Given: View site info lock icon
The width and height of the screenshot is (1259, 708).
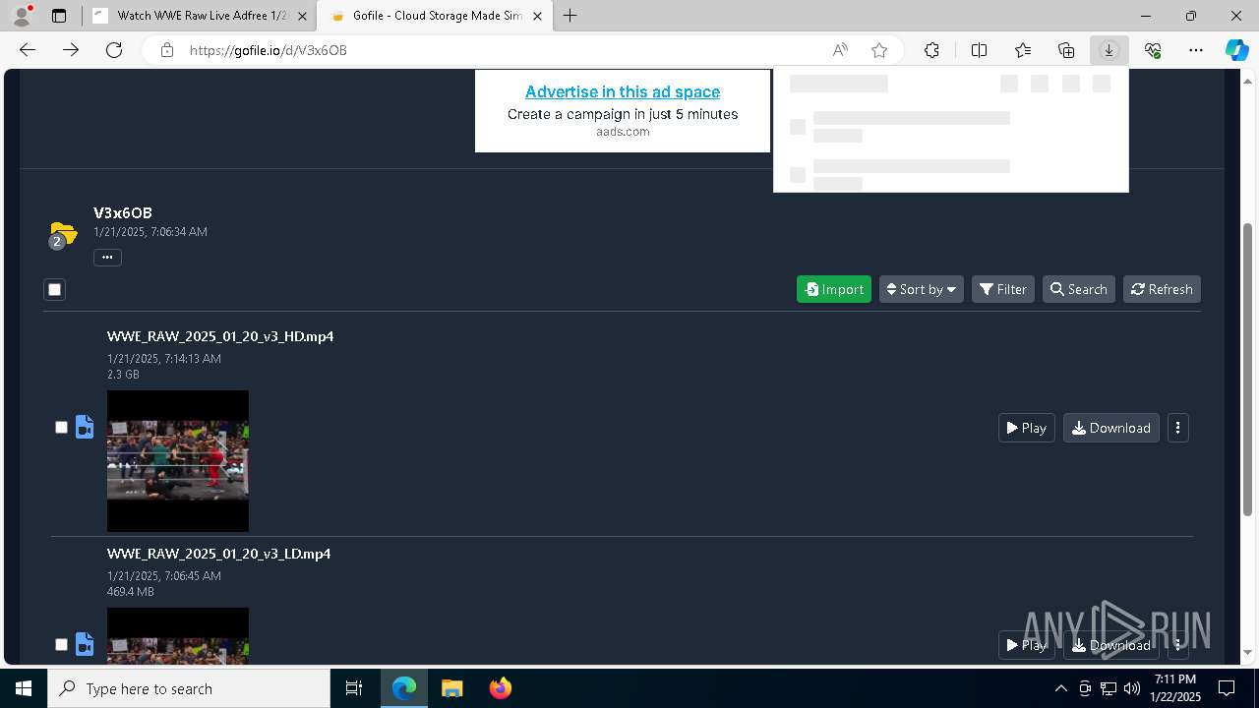Looking at the screenshot, I should click(167, 50).
